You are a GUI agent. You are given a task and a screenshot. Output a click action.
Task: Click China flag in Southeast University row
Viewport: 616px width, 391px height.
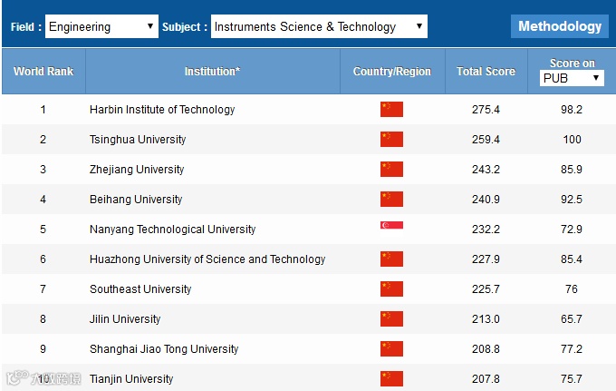tap(391, 289)
